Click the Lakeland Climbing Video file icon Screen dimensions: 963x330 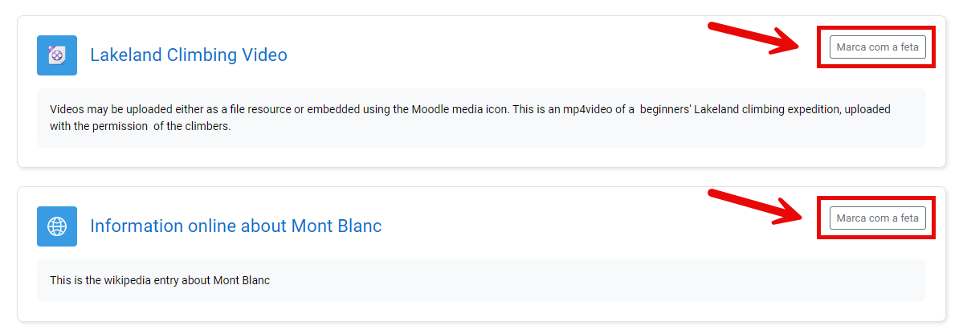point(57,55)
